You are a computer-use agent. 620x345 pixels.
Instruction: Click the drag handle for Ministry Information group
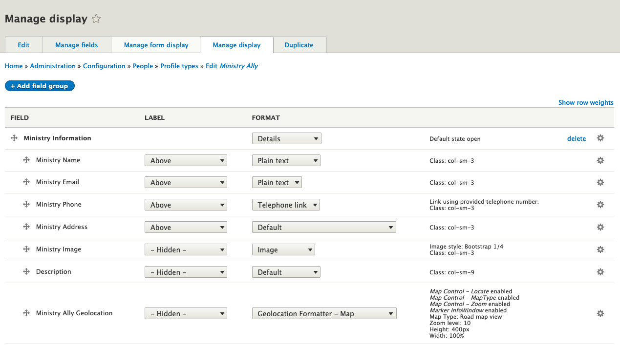pyautogui.click(x=14, y=138)
